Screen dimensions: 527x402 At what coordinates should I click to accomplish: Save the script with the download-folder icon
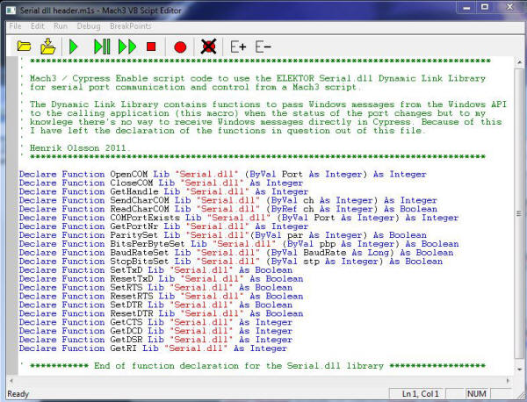pyautogui.click(x=48, y=47)
